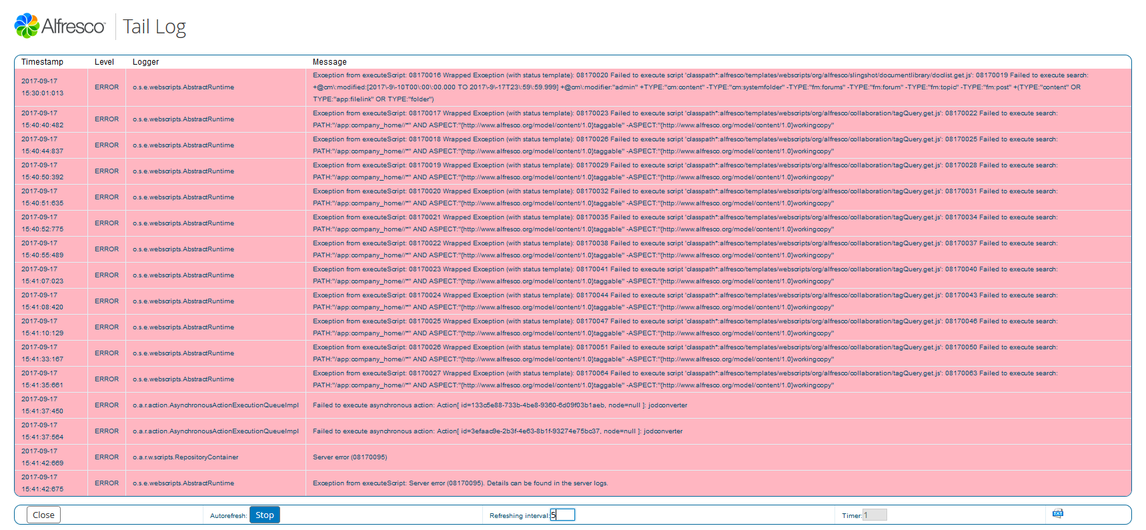This screenshot has width=1146, height=530.
Task: Click the Timer value field
Action: [875, 515]
